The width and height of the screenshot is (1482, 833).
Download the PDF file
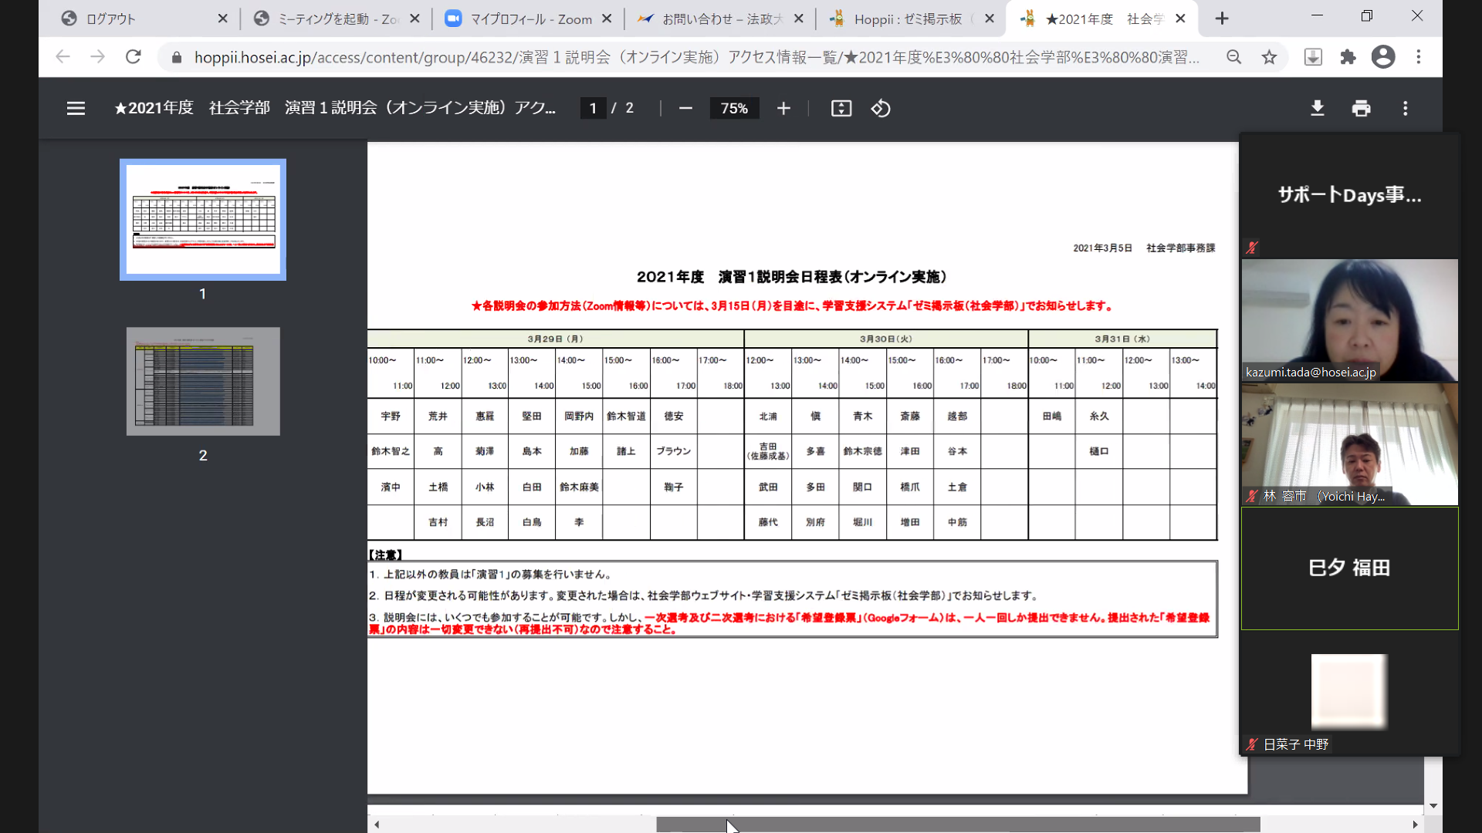tap(1318, 109)
